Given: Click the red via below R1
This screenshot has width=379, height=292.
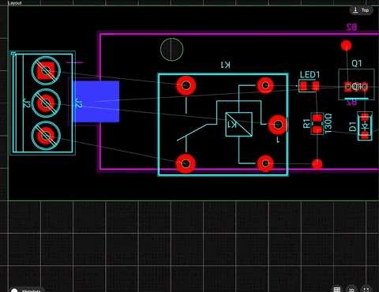Looking at the screenshot, I should click(317, 164).
